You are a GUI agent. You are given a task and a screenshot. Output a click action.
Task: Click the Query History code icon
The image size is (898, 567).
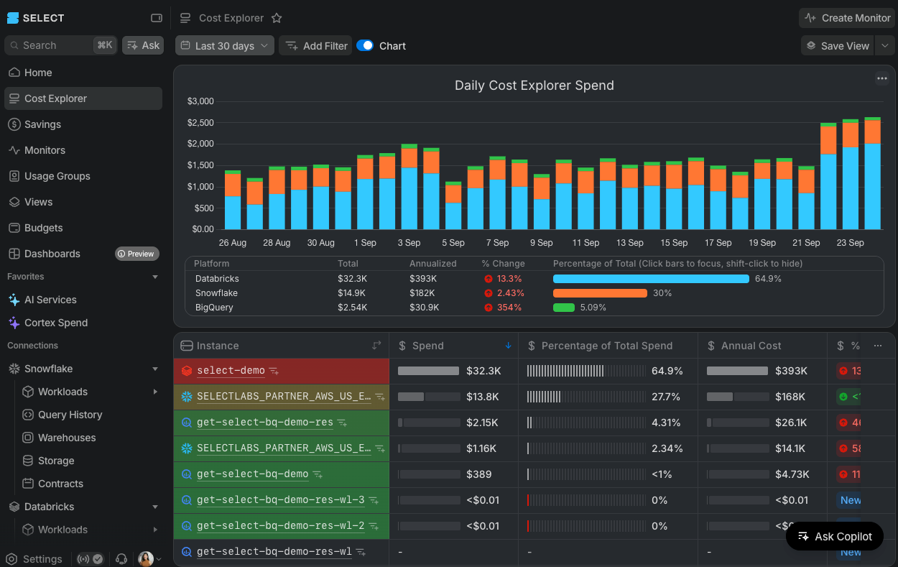coord(28,415)
